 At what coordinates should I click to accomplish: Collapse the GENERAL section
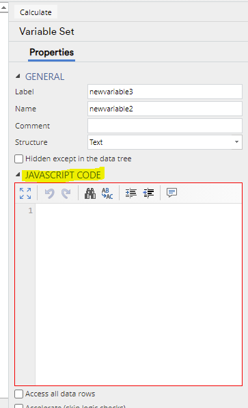point(18,77)
